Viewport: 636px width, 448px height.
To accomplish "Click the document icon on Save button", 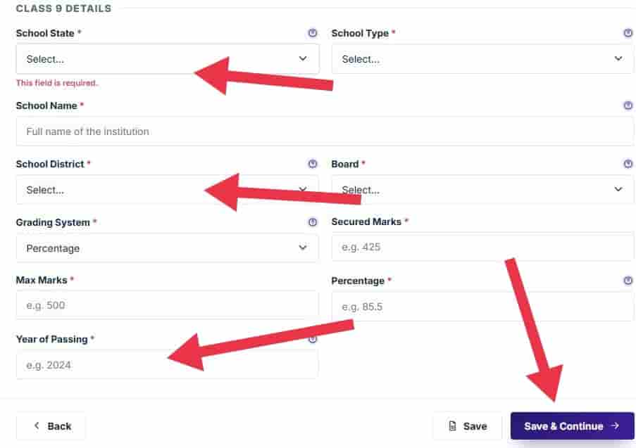I will pos(452,425).
